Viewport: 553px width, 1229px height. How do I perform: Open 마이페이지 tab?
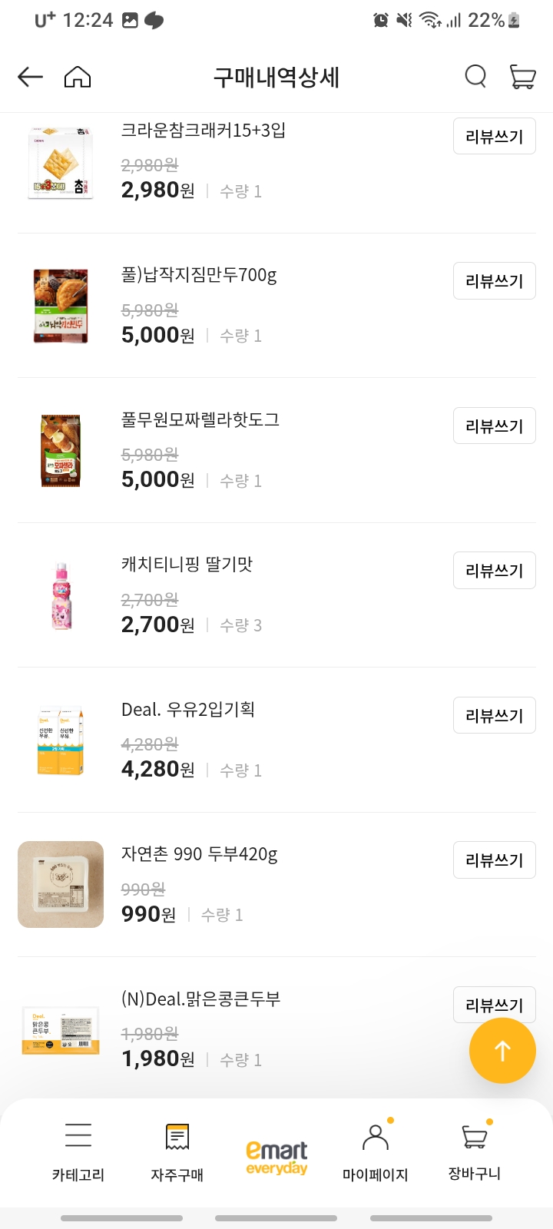click(x=375, y=1151)
